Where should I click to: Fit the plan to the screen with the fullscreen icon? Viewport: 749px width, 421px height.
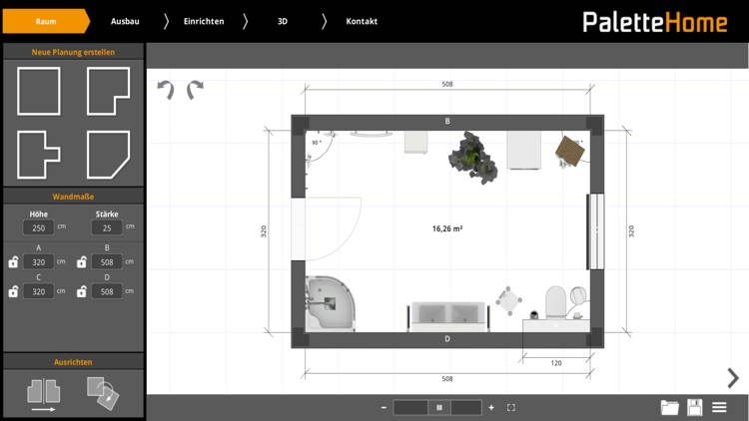coord(511,407)
